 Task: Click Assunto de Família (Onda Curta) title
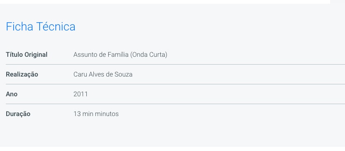point(120,55)
